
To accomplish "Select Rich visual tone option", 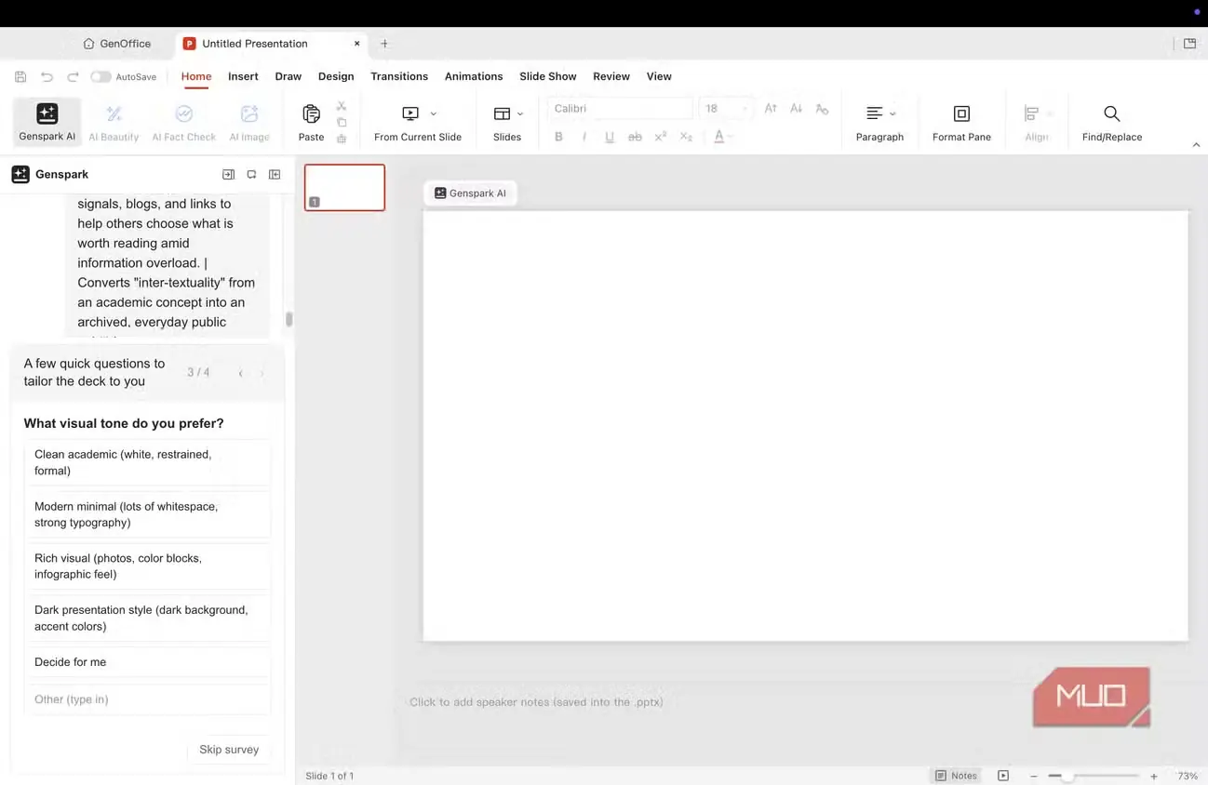I will pos(147,566).
